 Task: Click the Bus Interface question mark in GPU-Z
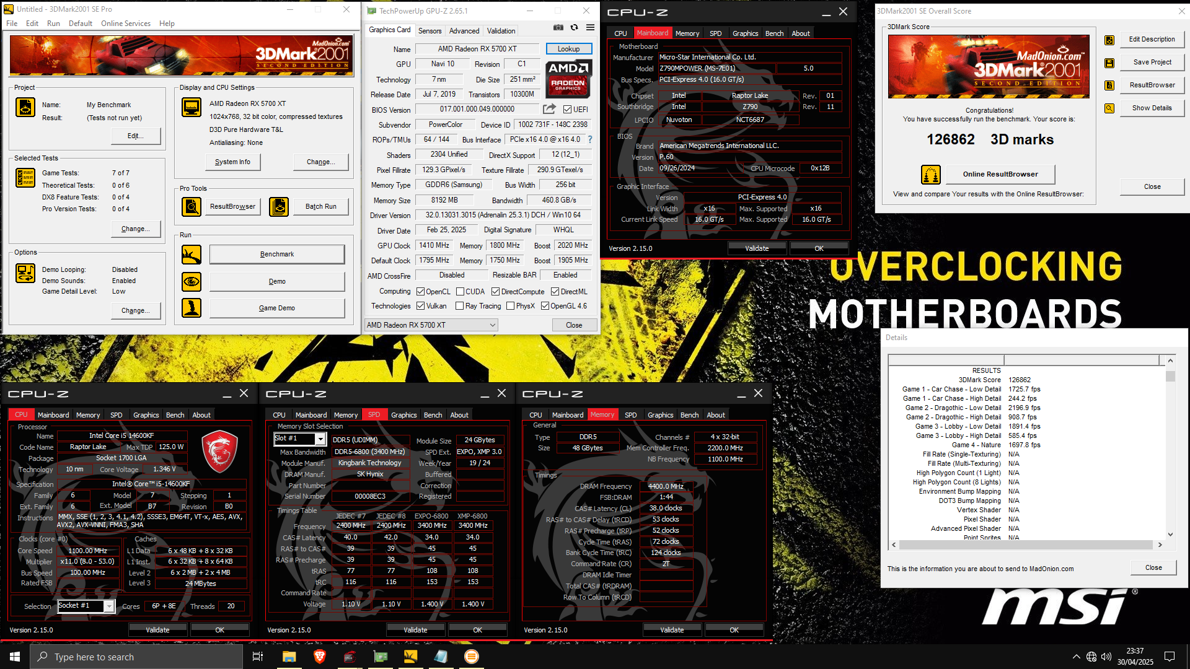pos(590,139)
